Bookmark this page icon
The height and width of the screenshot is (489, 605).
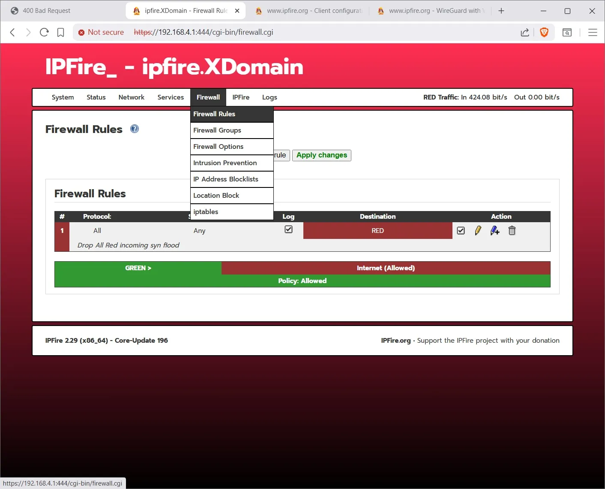[61, 32]
